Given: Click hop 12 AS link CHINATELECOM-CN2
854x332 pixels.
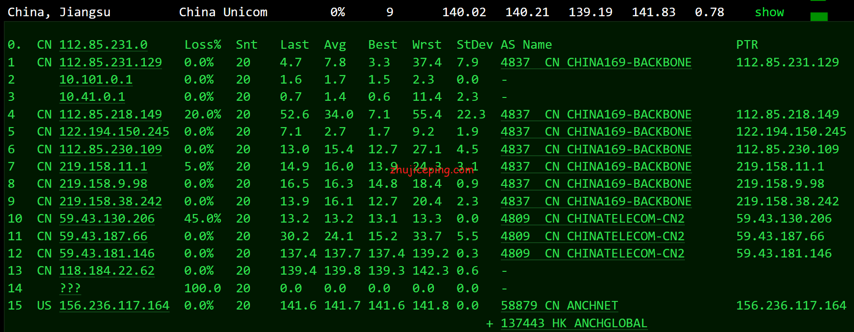Looking at the screenshot, I should [592, 254].
